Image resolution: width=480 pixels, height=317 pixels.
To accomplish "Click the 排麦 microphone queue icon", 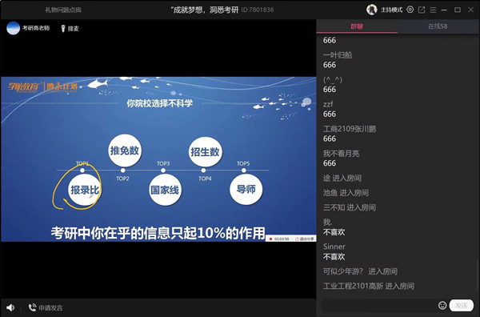I will click(63, 29).
